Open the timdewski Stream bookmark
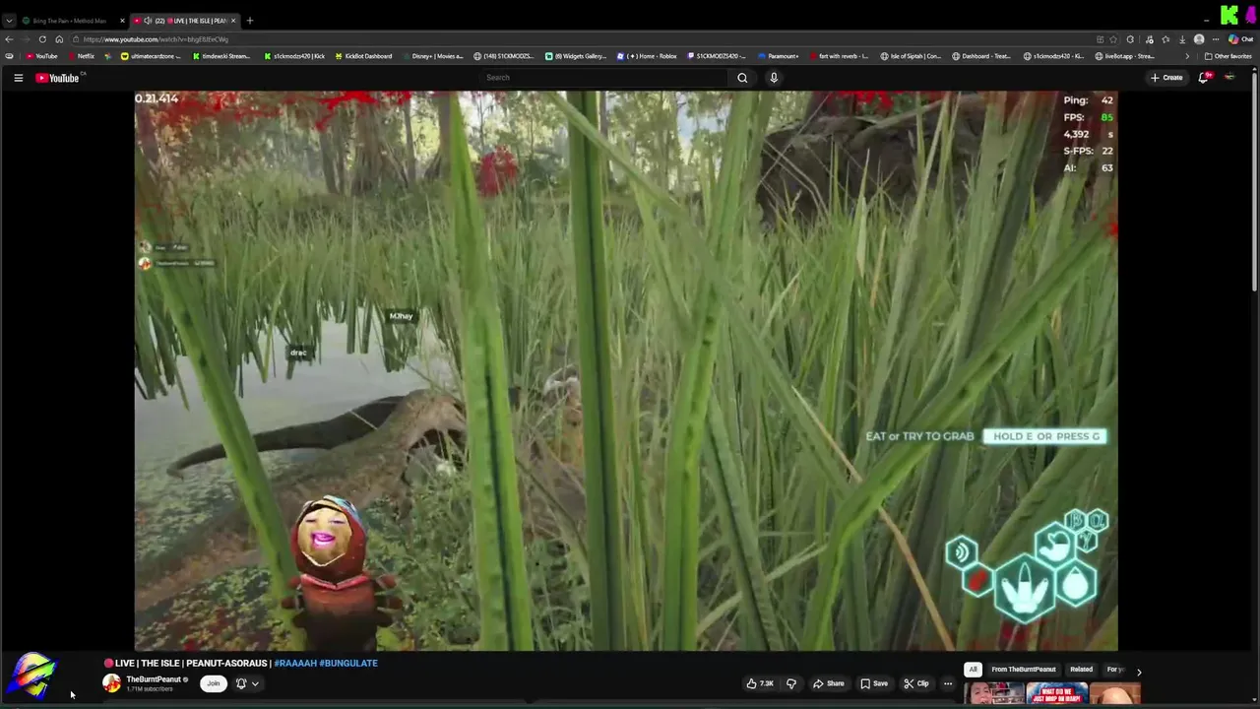1260x709 pixels. pos(220,56)
